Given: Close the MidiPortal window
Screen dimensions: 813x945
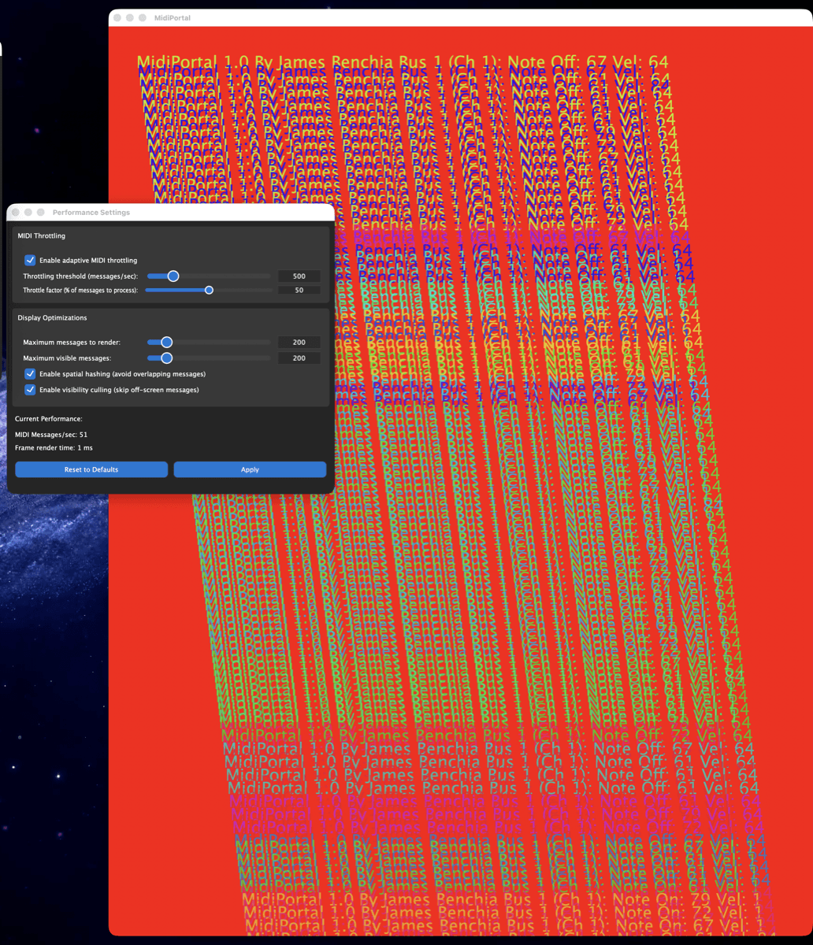Looking at the screenshot, I should [x=117, y=17].
